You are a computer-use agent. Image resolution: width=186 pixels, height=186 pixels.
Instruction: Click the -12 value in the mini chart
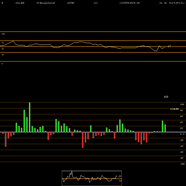click(x=120, y=181)
